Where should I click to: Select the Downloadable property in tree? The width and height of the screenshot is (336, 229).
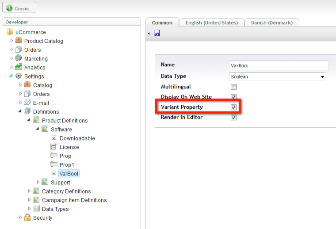point(77,138)
